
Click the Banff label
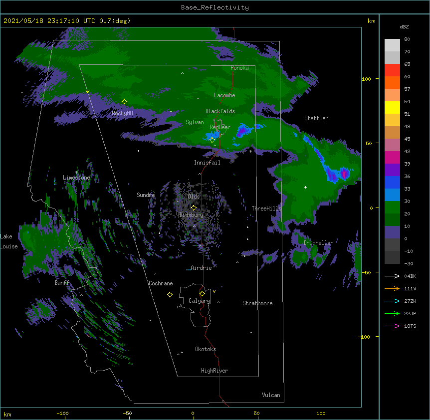point(62,283)
